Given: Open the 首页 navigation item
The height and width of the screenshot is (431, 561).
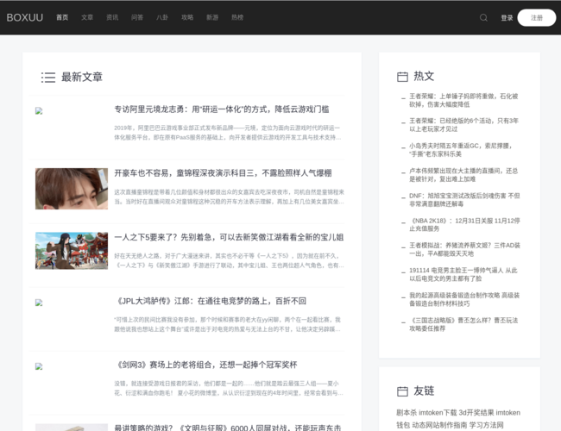Looking at the screenshot, I should tap(62, 17).
